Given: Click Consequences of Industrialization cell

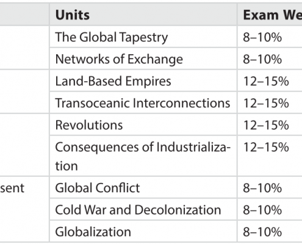Looking at the screenshot, I should coord(143,156).
